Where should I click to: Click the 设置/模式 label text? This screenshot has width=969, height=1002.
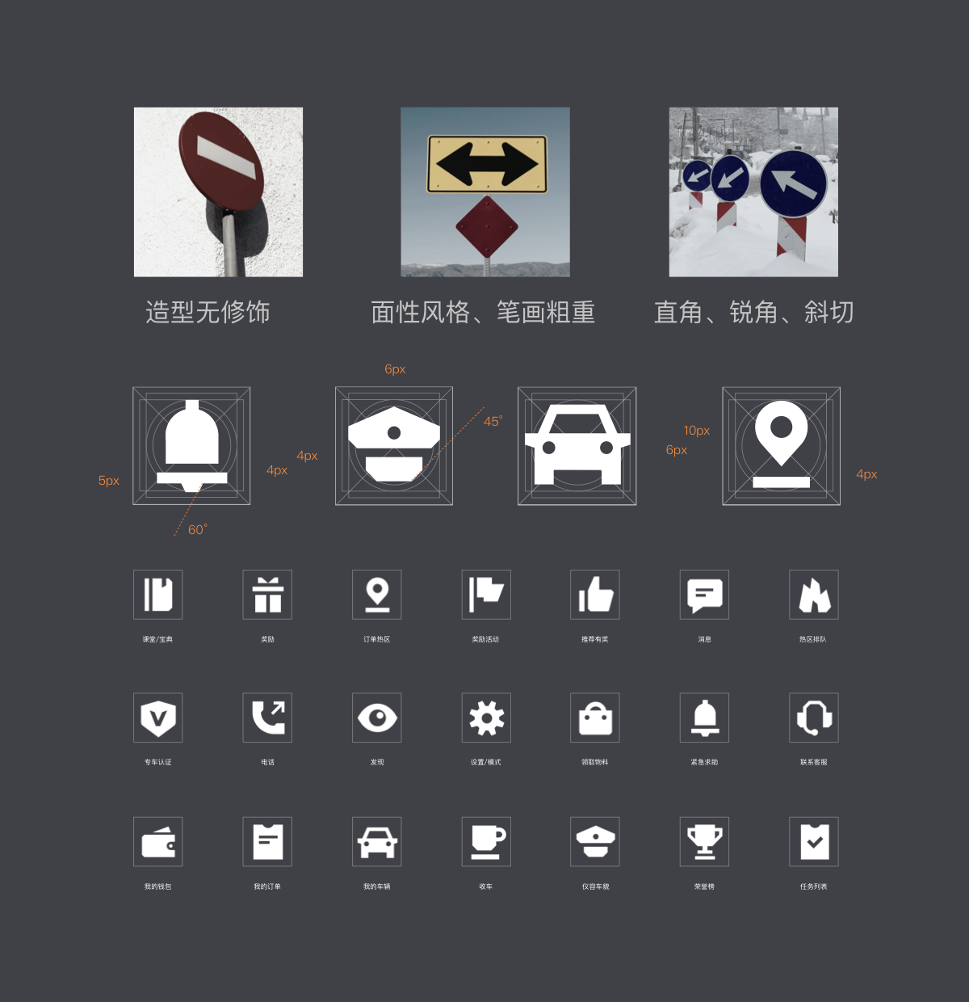(x=486, y=762)
